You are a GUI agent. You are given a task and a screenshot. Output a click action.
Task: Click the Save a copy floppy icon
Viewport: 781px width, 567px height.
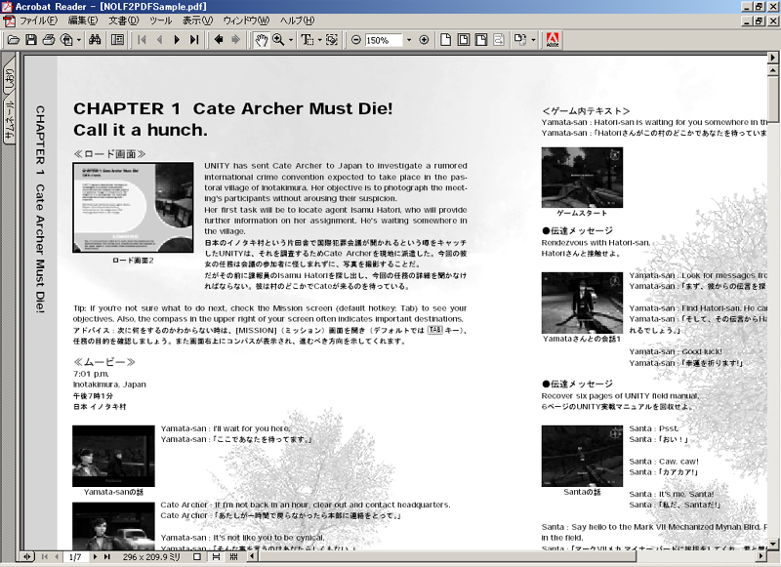coord(31,40)
